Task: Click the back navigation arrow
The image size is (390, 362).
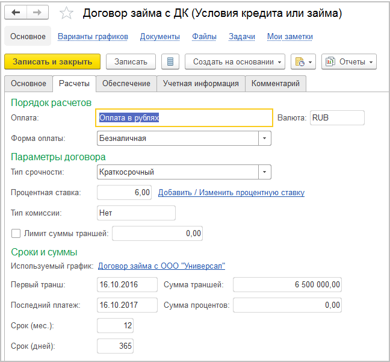Action: click(16, 13)
